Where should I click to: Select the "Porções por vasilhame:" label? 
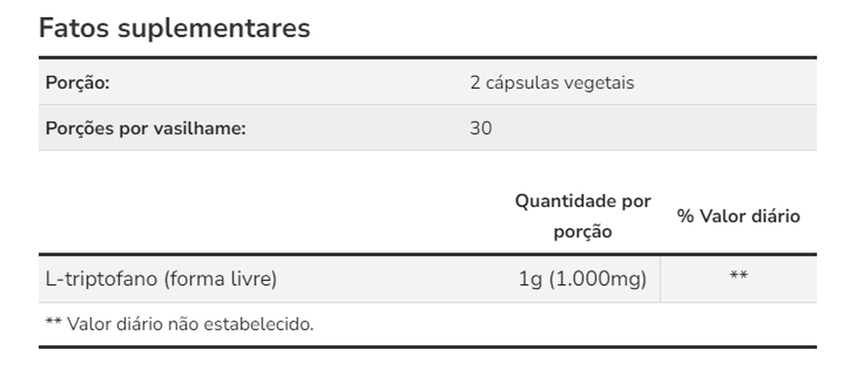146,128
